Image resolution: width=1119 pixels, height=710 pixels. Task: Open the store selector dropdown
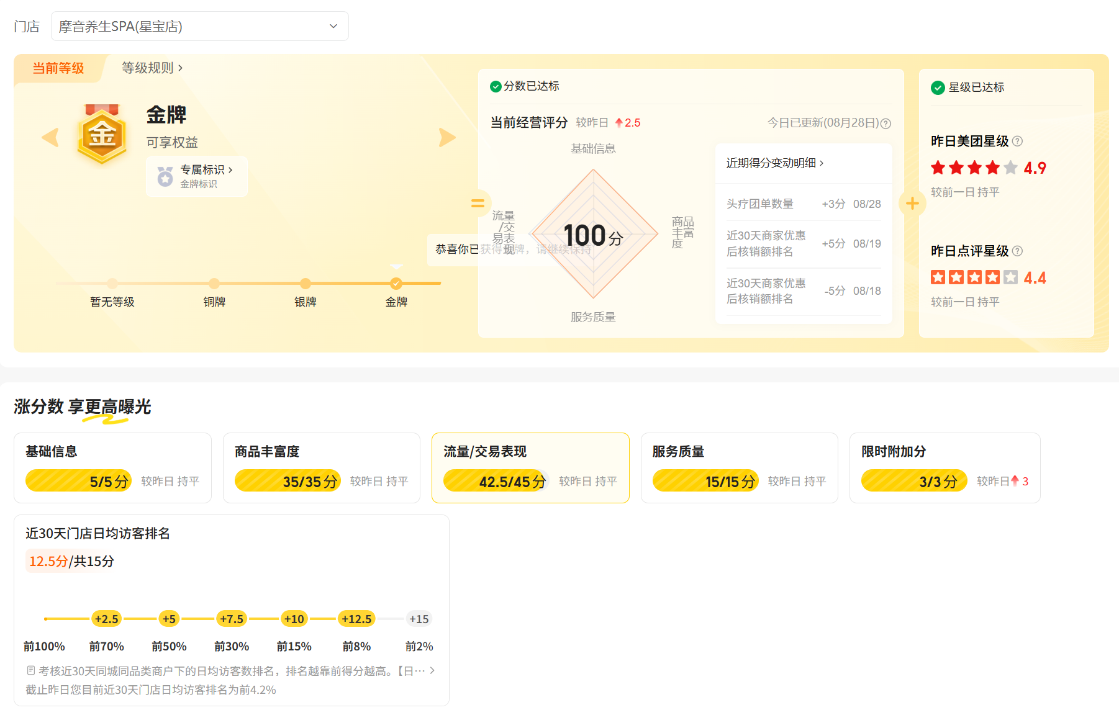coord(199,26)
